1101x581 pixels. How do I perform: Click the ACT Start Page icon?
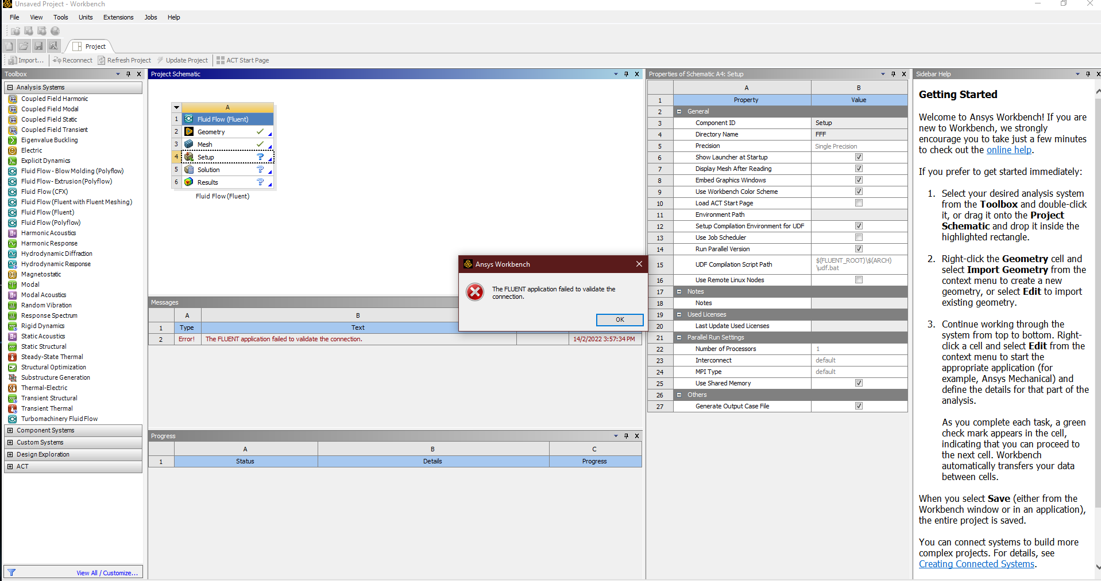[x=221, y=60]
